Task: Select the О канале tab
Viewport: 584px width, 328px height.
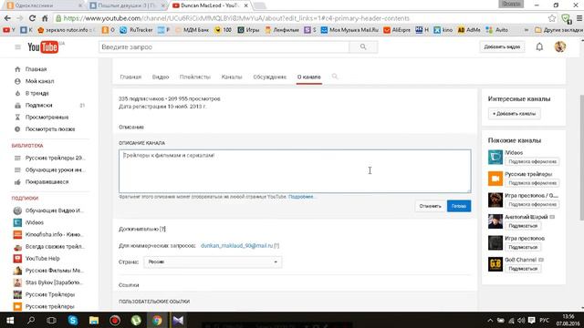Action: tap(309, 77)
